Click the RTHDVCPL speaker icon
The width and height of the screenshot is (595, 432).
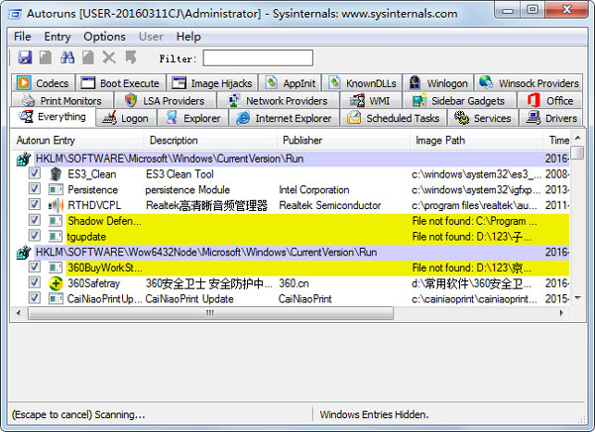pos(56,205)
